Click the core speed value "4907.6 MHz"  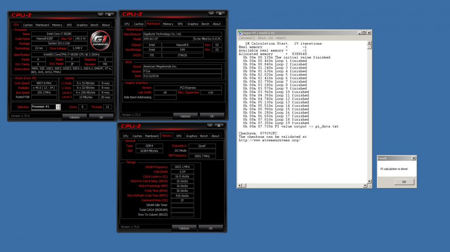(x=44, y=83)
